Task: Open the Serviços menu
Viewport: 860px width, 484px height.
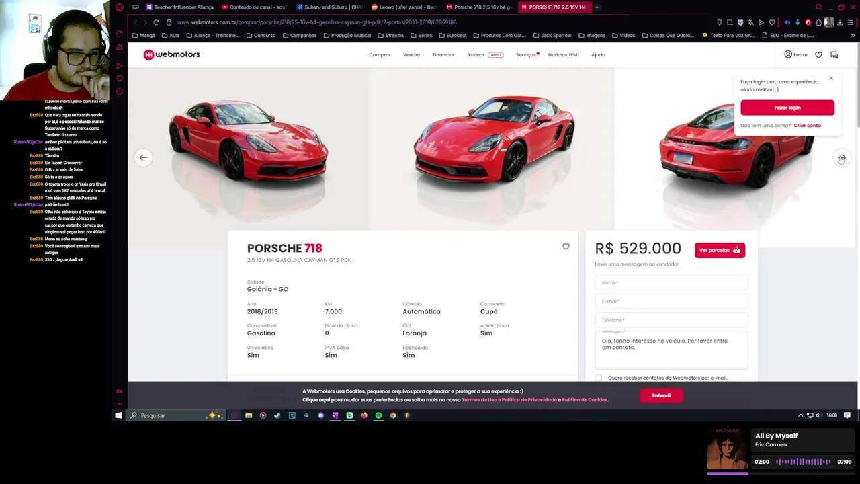Action: tap(527, 55)
